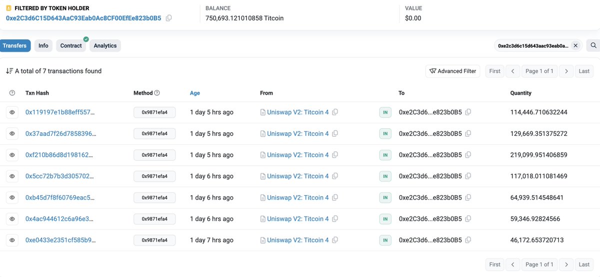Click the IN badge in 59,346.92824566 row
This screenshot has height=277, width=600.
pyautogui.click(x=385, y=219)
